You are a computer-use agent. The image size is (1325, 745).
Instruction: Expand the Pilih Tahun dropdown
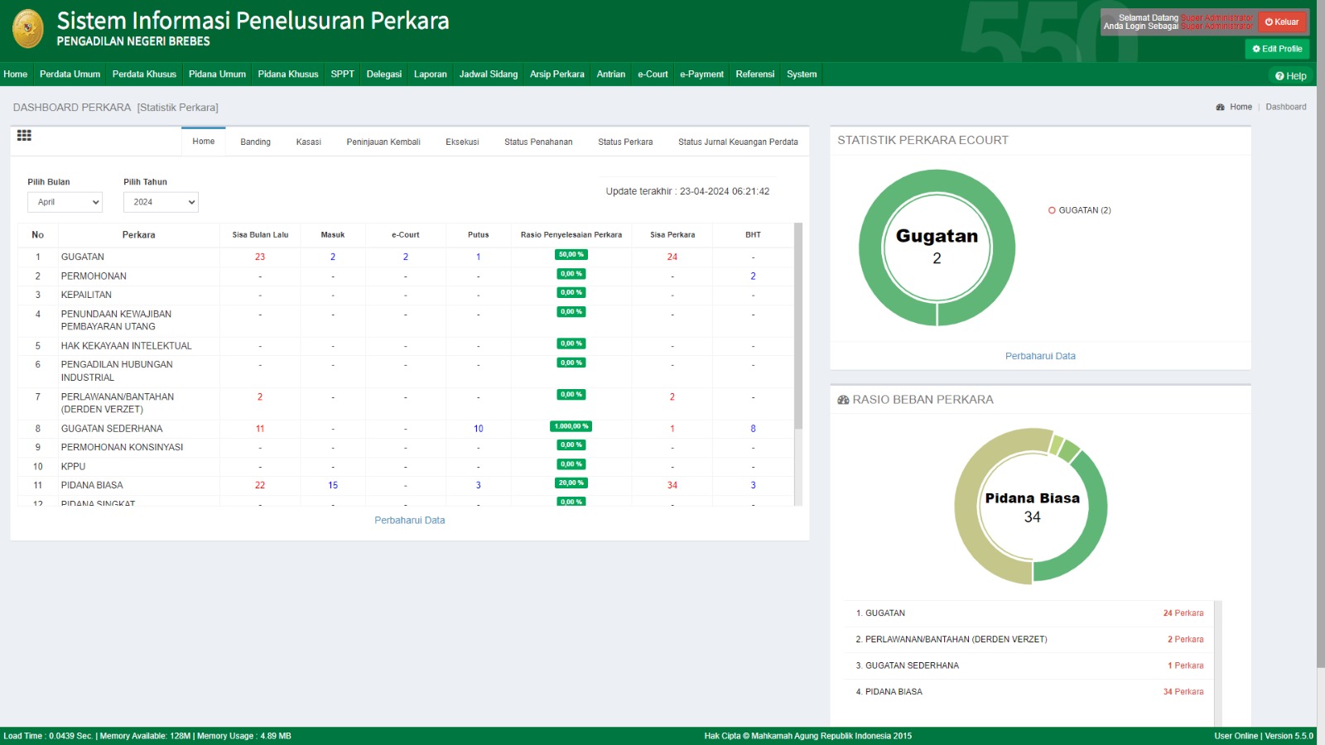click(x=161, y=202)
